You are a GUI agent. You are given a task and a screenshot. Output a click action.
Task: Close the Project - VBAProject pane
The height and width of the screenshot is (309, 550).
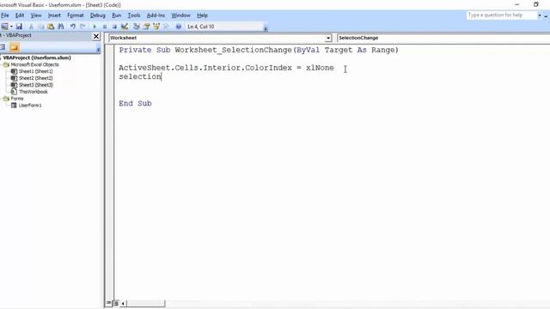pyautogui.click(x=95, y=36)
